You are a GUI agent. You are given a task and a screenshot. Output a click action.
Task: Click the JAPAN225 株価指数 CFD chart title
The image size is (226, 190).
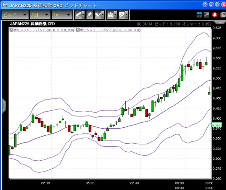(32, 24)
